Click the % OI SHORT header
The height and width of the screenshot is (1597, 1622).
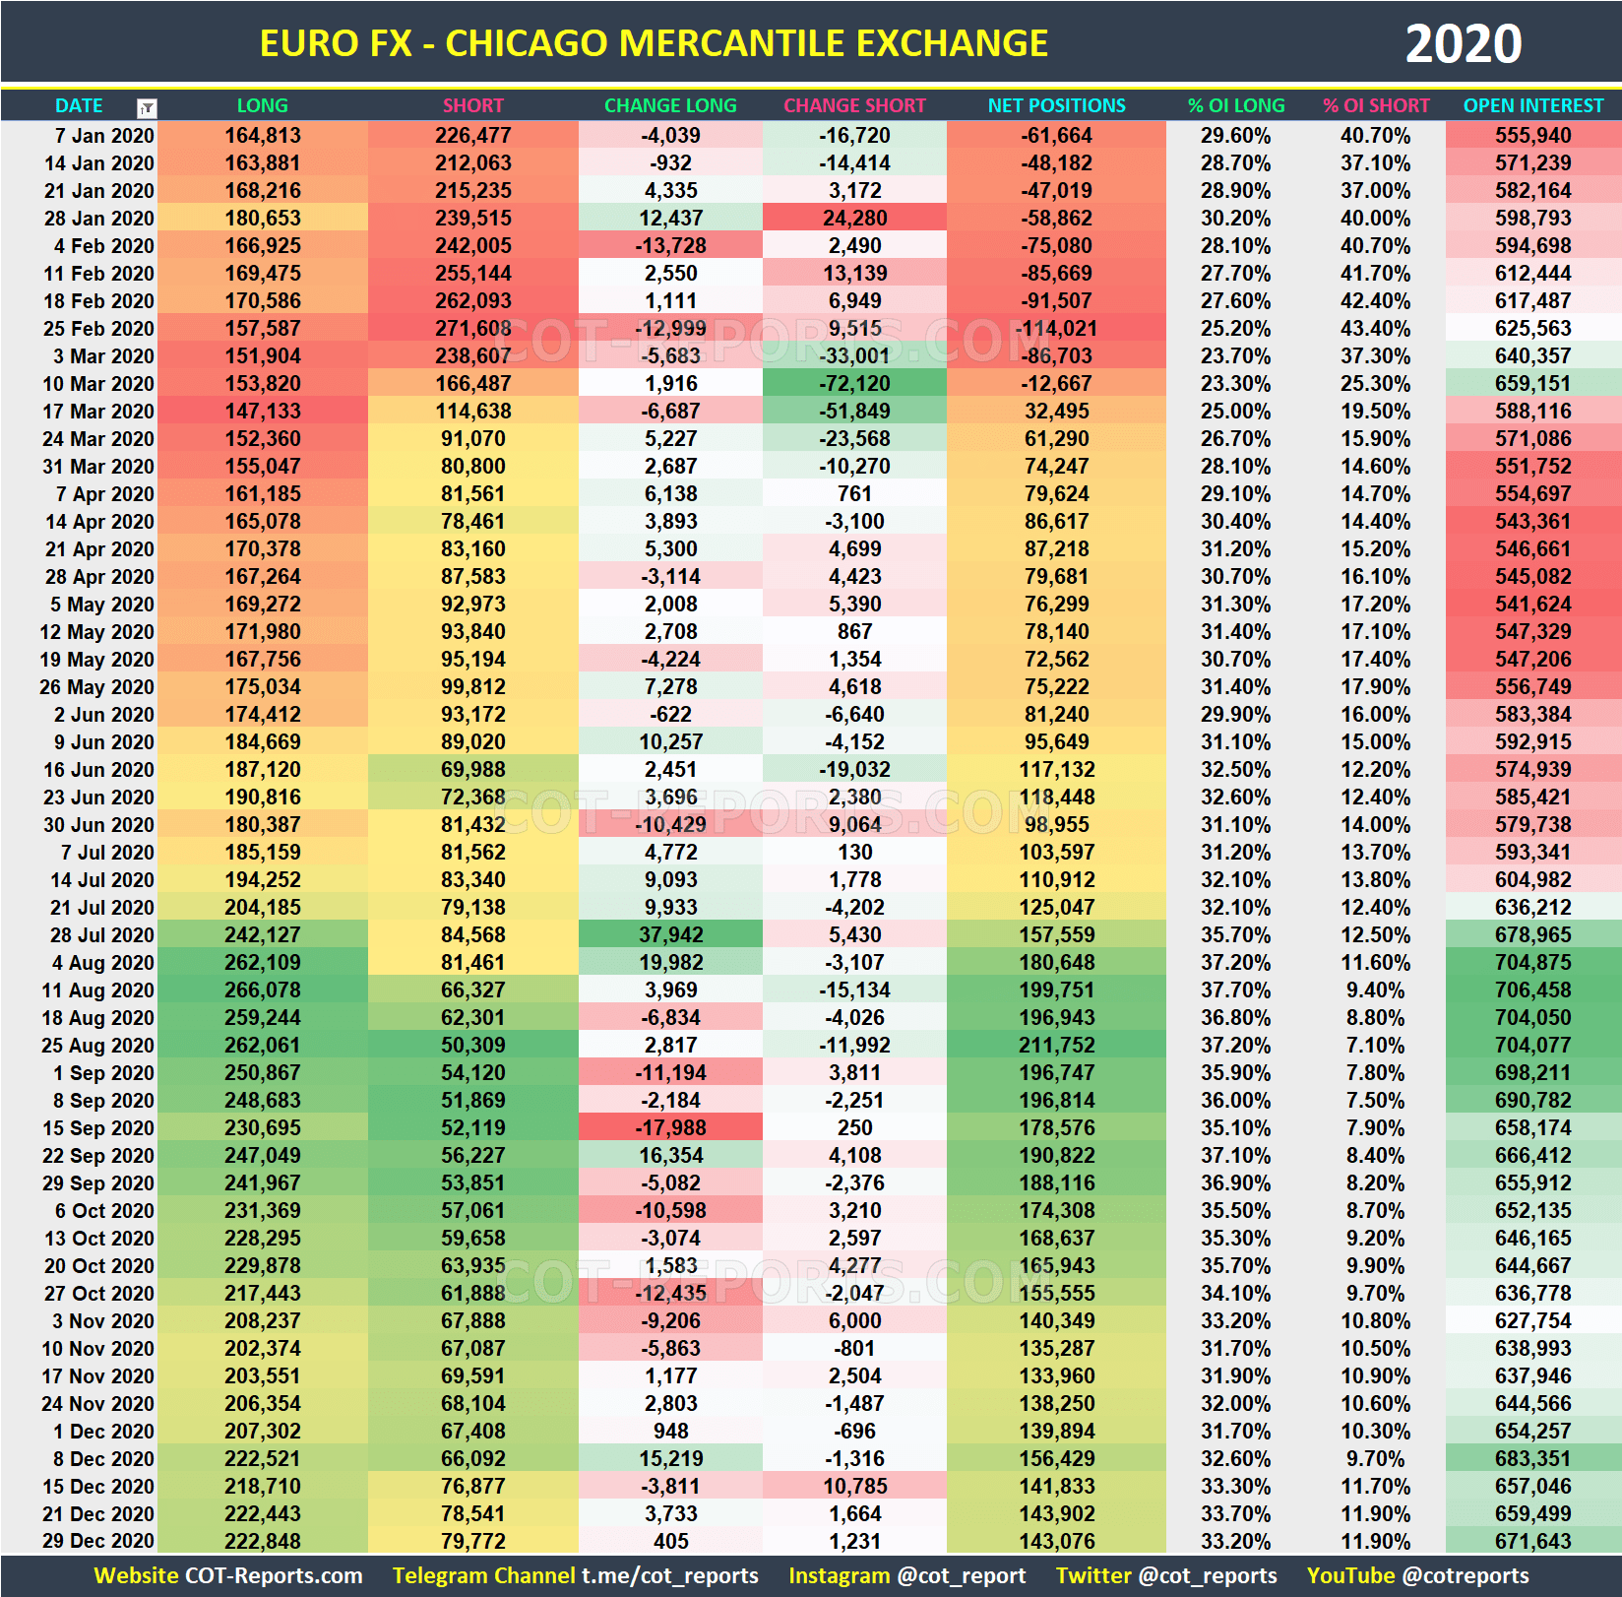click(1376, 105)
